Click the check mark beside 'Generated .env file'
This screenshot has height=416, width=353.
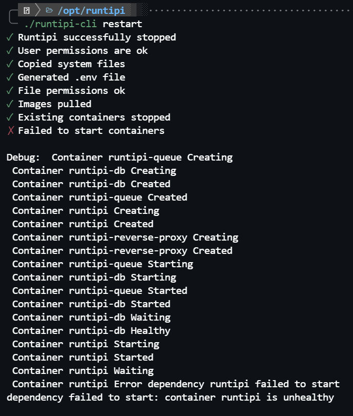click(10, 77)
